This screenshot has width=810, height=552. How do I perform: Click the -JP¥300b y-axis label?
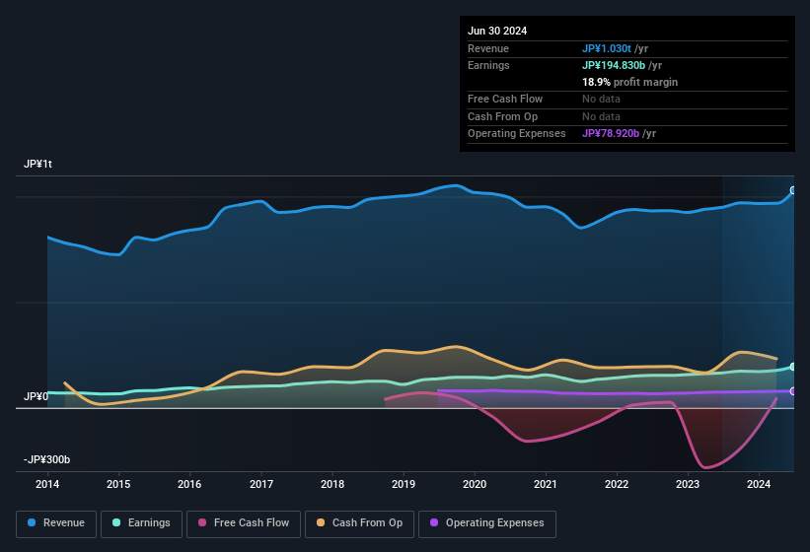coord(47,459)
